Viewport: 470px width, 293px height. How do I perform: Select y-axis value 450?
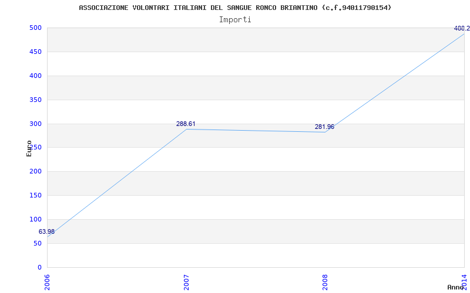[x=35, y=52]
